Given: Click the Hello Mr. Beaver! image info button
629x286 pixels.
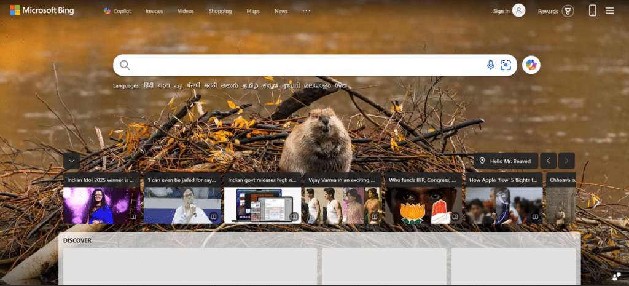Looking at the screenshot, I should click(x=506, y=161).
